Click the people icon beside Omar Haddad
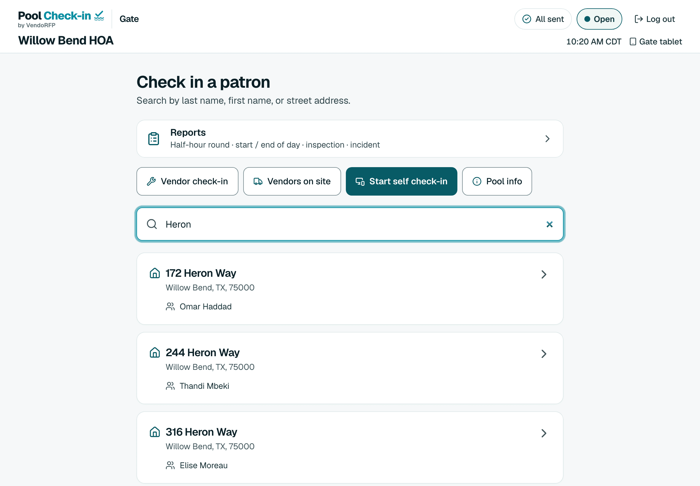The image size is (700, 486). (x=170, y=307)
